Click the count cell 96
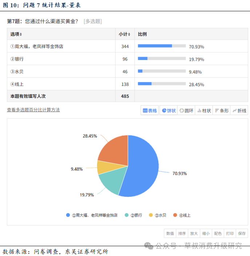 (125, 59)
